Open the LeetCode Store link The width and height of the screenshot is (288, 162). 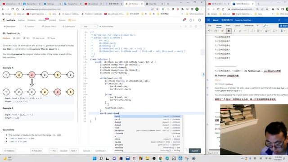[72, 20]
